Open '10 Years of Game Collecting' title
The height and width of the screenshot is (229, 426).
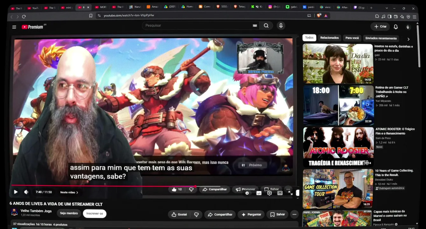(394, 173)
